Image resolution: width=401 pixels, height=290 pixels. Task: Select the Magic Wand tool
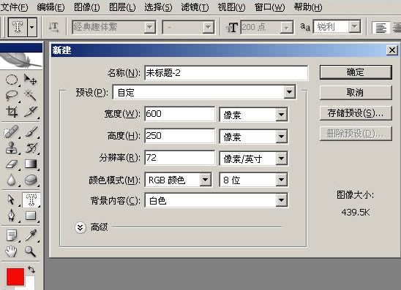click(x=31, y=96)
